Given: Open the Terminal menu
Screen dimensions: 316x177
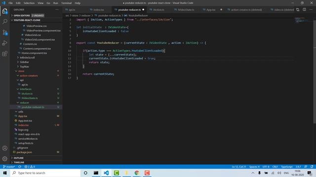Looking at the screenshot, I should click(66, 3).
